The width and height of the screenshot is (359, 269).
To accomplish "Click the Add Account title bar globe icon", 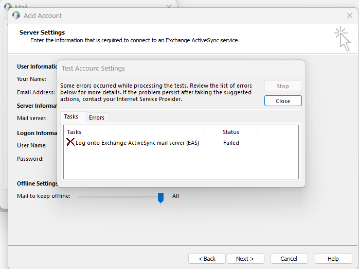I will 16,15.
